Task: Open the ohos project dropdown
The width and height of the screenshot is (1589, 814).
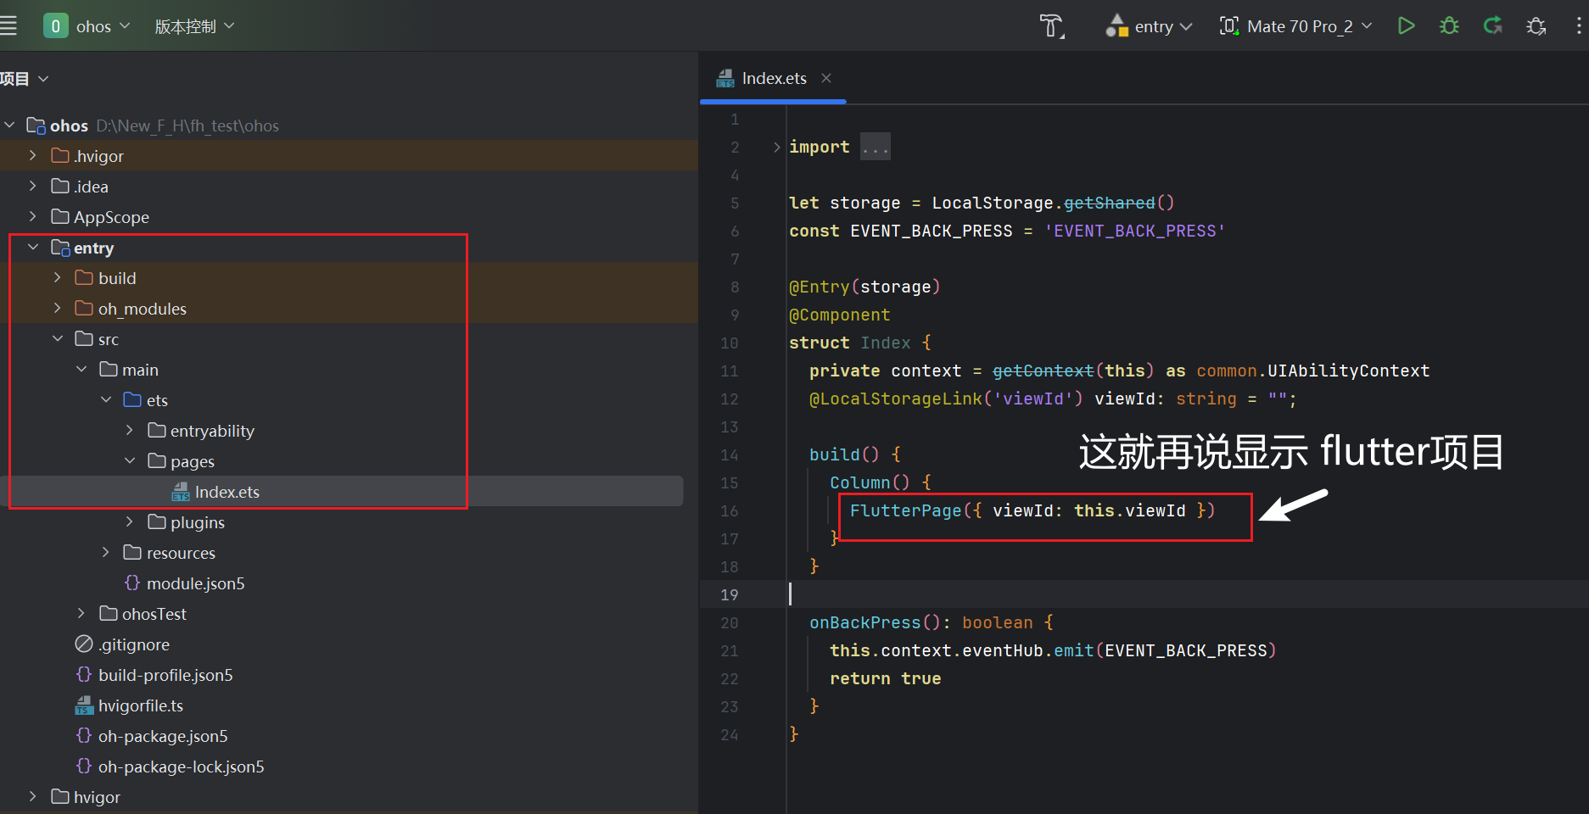Action: (x=103, y=26)
